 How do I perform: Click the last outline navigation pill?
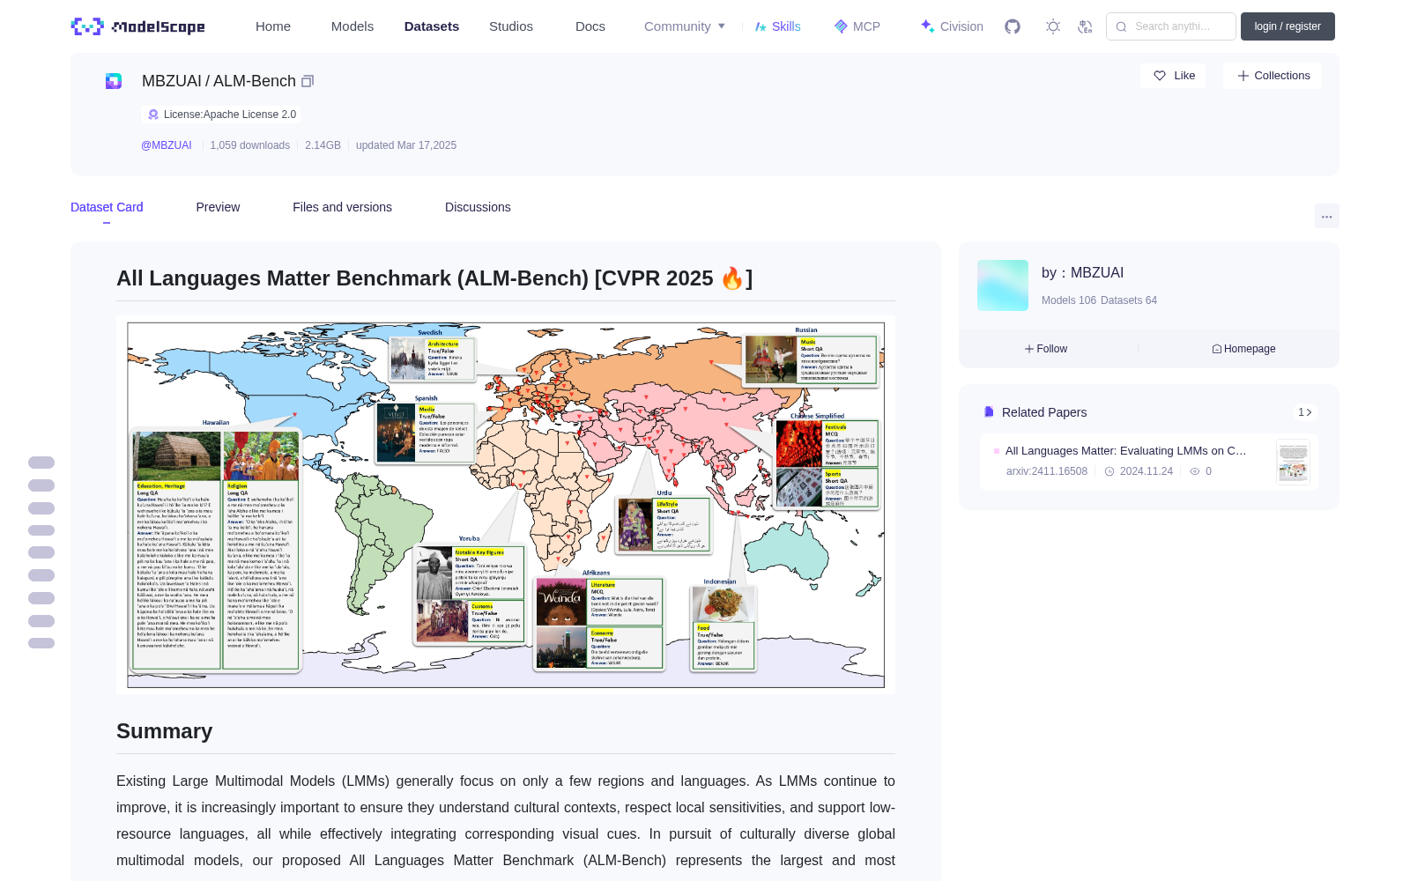click(41, 643)
